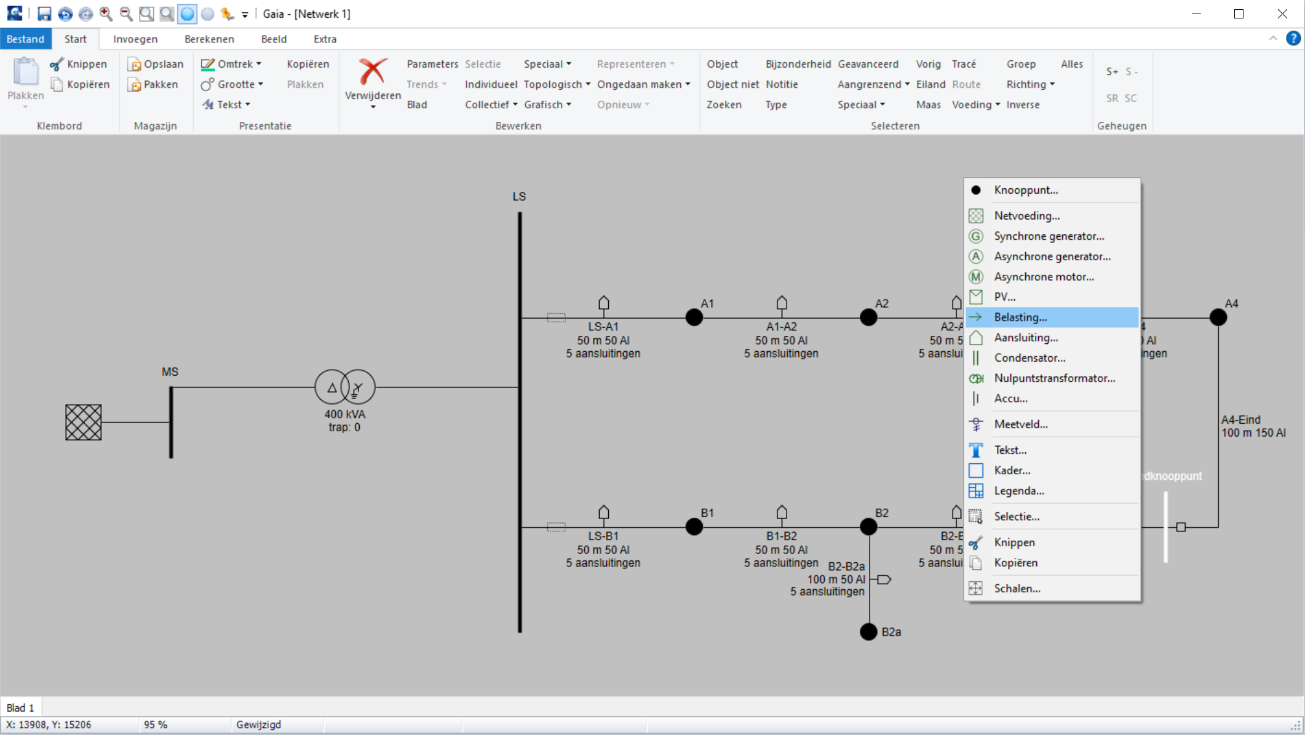Click the zoom in magnifier icon

click(106, 14)
